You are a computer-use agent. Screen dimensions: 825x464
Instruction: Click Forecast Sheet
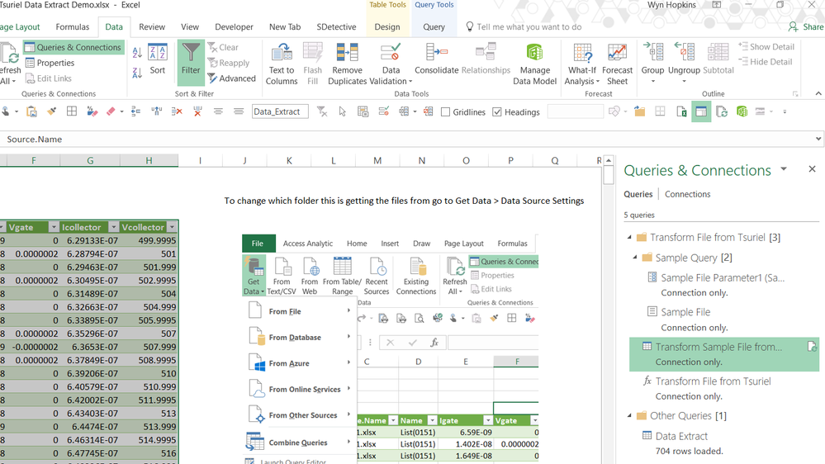(617, 64)
